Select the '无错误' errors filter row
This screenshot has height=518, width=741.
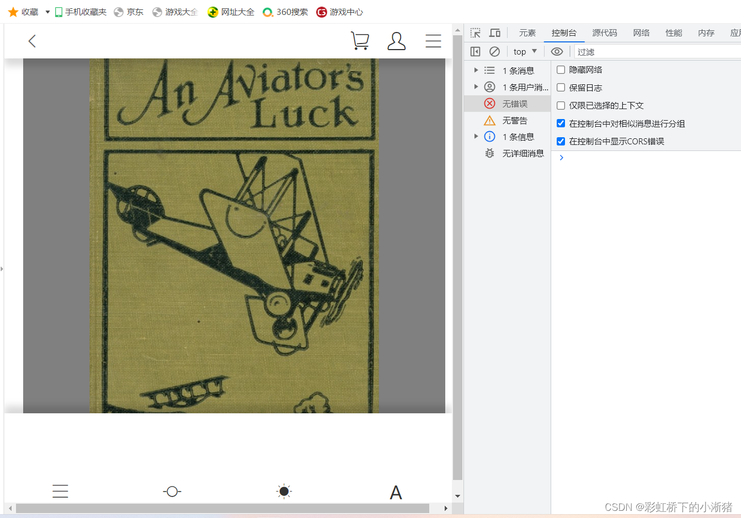point(508,104)
